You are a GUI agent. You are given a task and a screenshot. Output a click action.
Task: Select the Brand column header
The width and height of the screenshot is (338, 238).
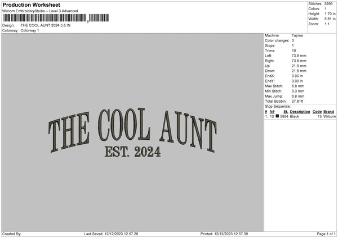click(328, 112)
